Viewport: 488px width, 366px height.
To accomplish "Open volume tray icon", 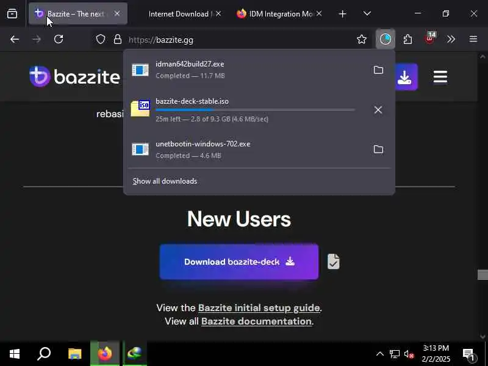I will [x=409, y=354].
